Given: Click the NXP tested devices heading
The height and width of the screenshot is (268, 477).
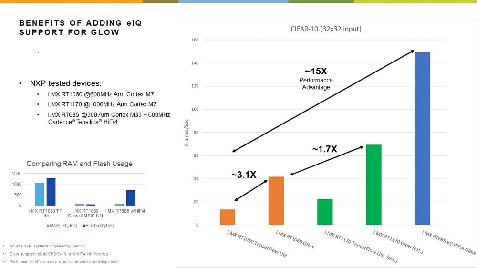Looking at the screenshot, I should 64,83.
